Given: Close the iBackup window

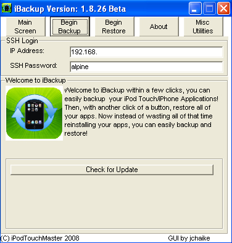Looking at the screenshot, I should tap(223, 9).
